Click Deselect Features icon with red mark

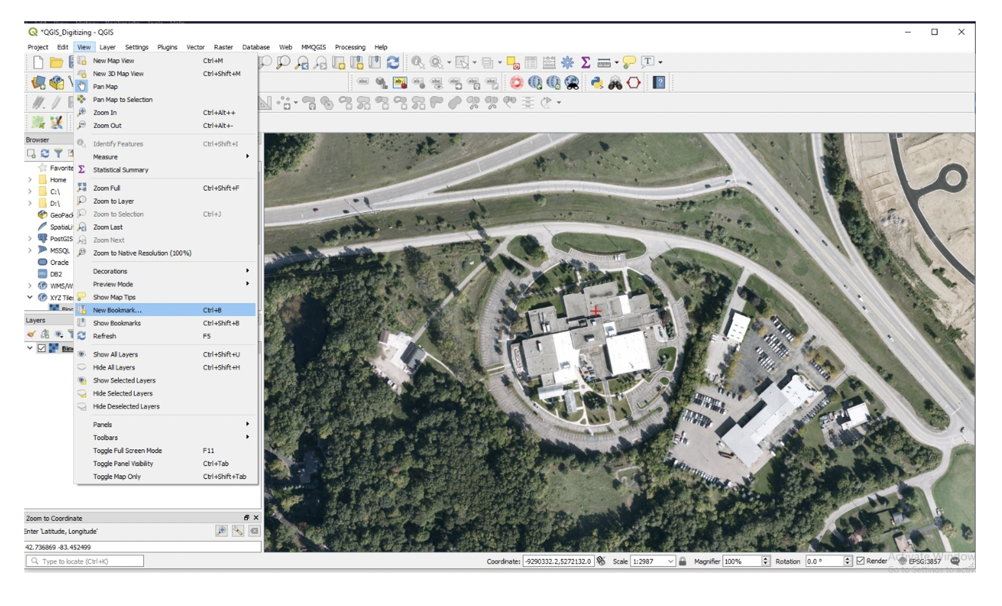click(513, 63)
